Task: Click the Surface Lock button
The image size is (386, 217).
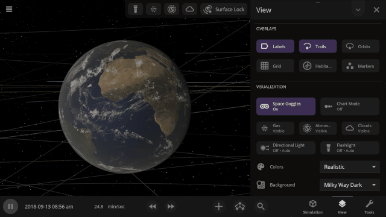Action: (x=224, y=10)
